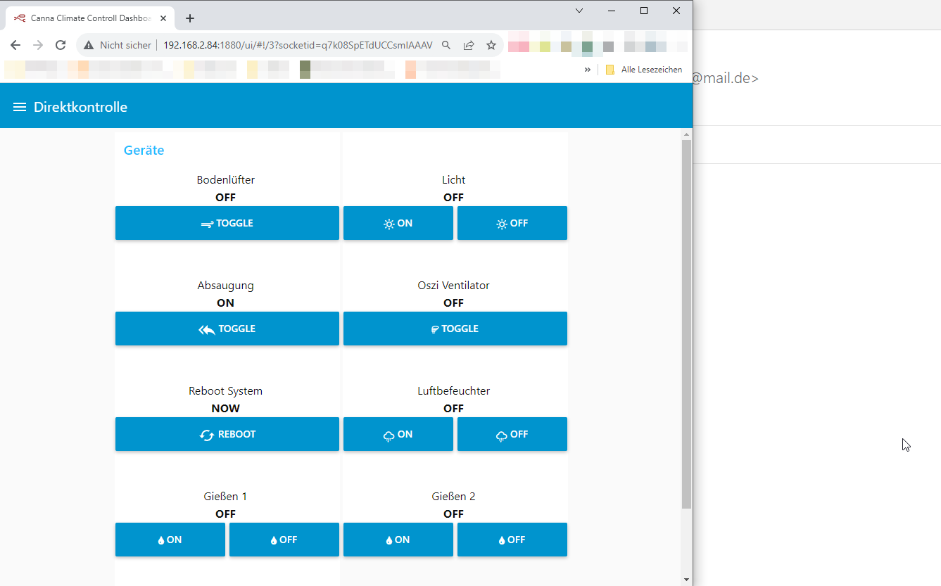
Task: Open the Alle Lesezeichen bookmarks folder
Action: [x=644, y=70]
